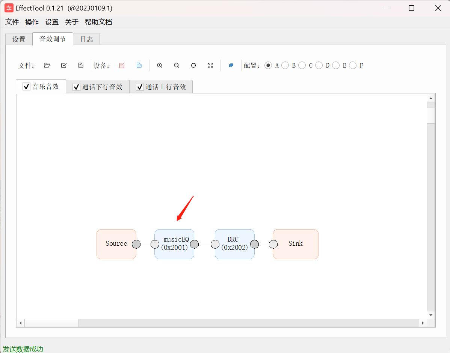Viewport: 450px width, 353px height.
Task: Untick the 通话下行音效 checkbox
Action: click(x=76, y=87)
